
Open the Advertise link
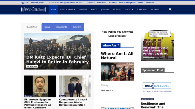[150, 3]
